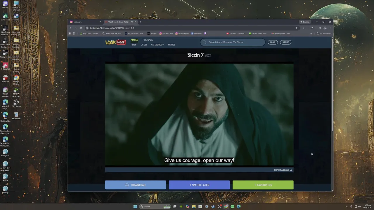Open Play Chess Online bookmark

(x=89, y=34)
